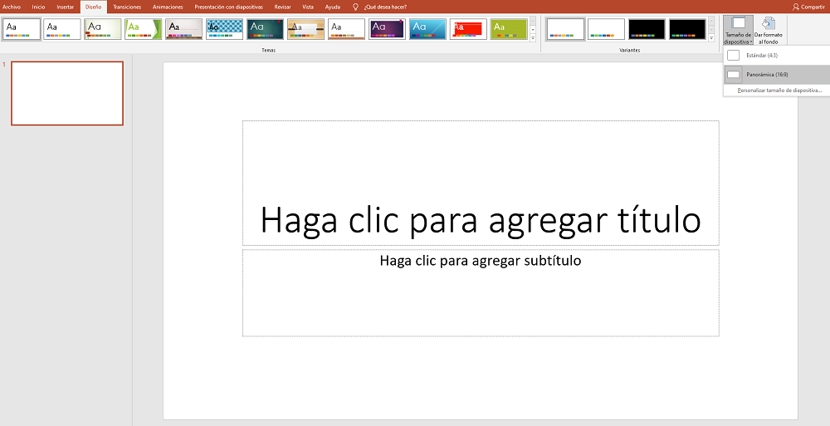Choose the green arrow theme thumbnail

[x=144, y=29]
